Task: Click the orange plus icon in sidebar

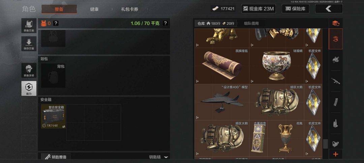Action: [x=336, y=154]
